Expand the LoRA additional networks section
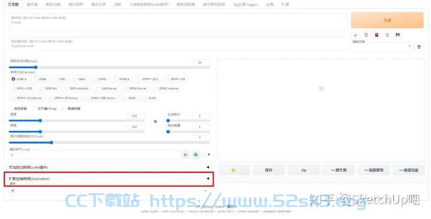 (109, 167)
